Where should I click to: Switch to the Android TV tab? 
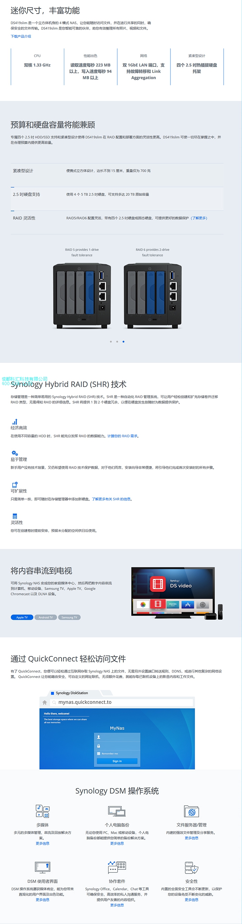46,617
